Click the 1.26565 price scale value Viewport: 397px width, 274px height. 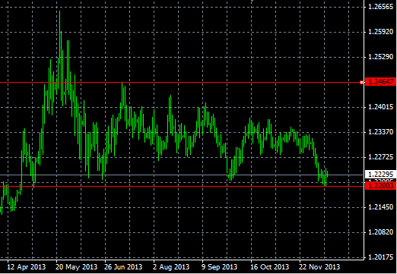click(x=381, y=7)
